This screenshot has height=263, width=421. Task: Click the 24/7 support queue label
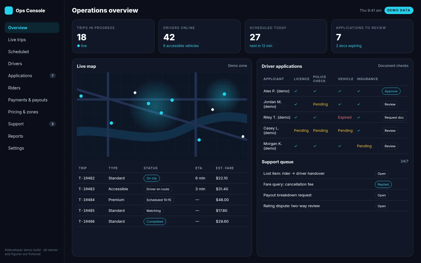404,161
